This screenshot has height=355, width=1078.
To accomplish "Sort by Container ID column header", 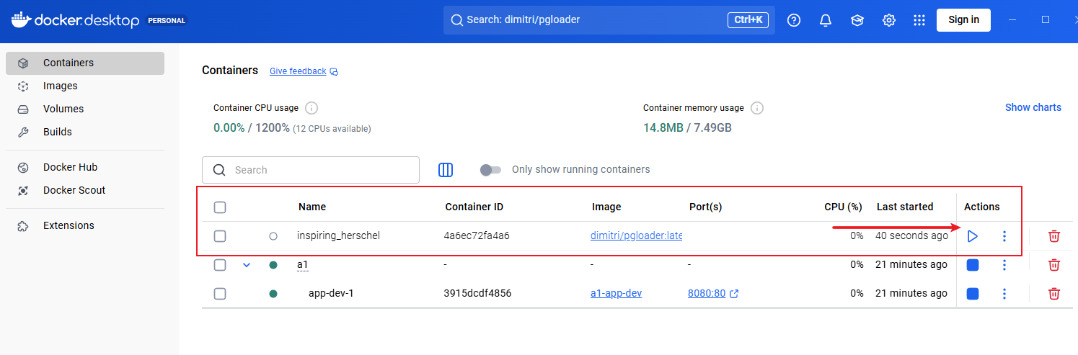I will (x=474, y=207).
